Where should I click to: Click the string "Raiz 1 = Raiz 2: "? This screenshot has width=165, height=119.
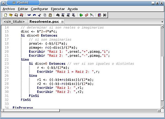point(75,72)
